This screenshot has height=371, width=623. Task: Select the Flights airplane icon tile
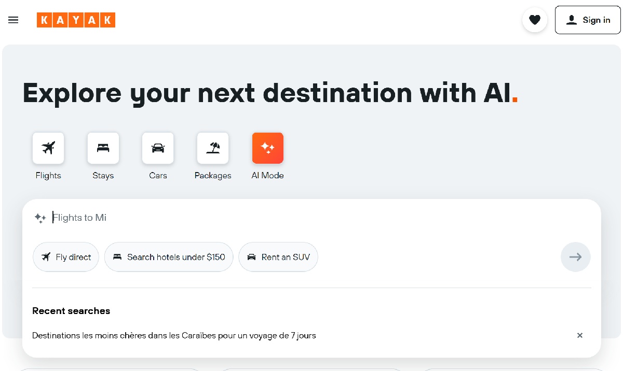tap(48, 148)
